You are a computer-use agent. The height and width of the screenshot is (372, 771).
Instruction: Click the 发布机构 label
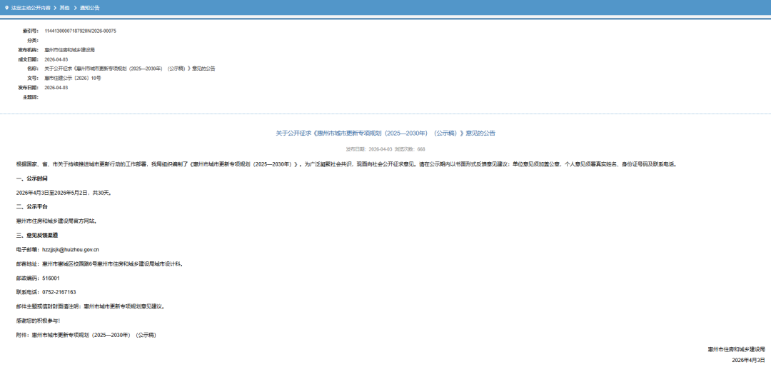[28, 50]
